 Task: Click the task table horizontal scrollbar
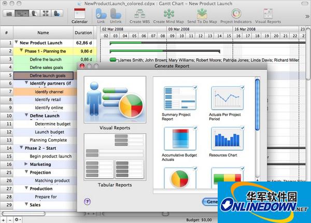pos(23,214)
